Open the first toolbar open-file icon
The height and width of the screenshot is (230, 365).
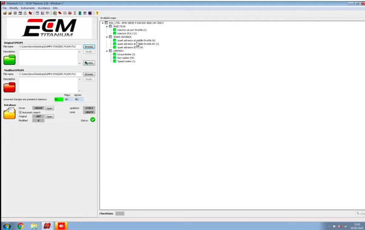[5, 13]
